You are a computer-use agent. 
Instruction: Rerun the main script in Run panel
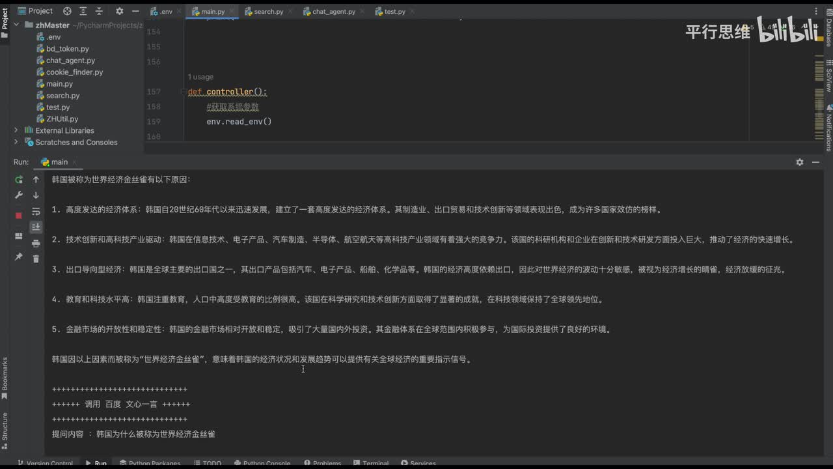[19, 180]
